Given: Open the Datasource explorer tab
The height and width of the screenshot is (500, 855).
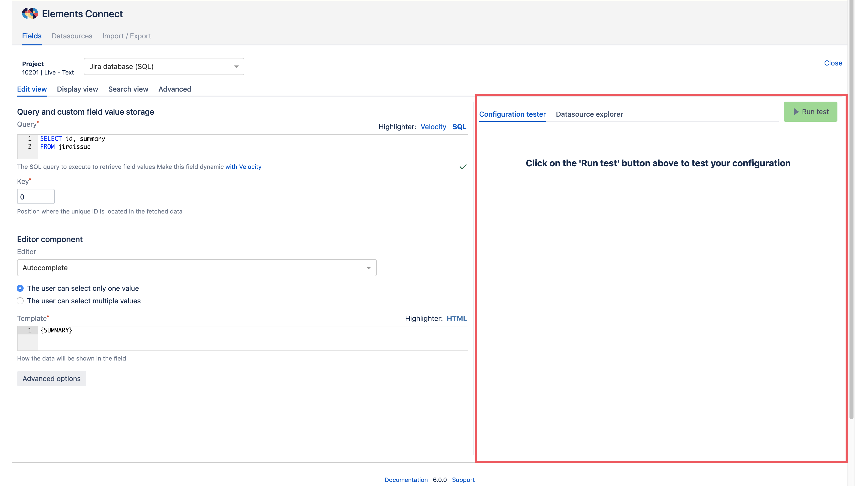Looking at the screenshot, I should tap(589, 114).
